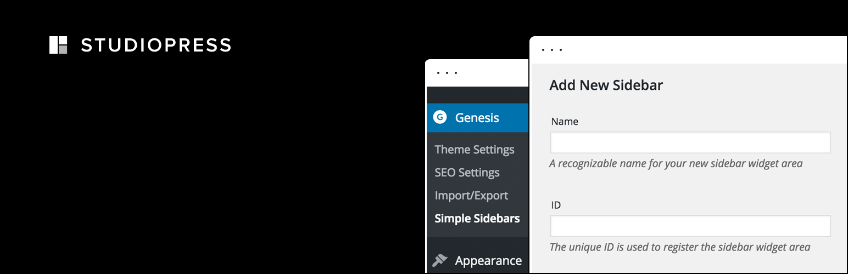Click the dark bar above the Genesis item

[x=477, y=95]
